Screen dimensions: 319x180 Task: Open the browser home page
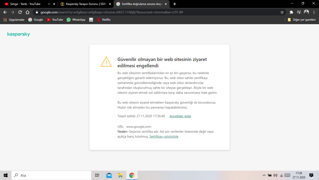[x=27, y=12]
